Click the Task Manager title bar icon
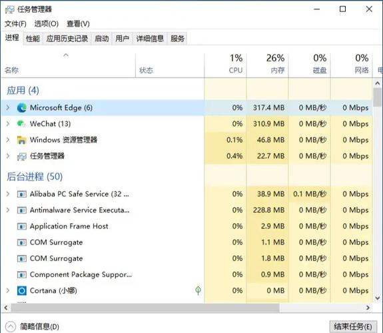The height and width of the screenshot is (333, 383). pos(10,9)
